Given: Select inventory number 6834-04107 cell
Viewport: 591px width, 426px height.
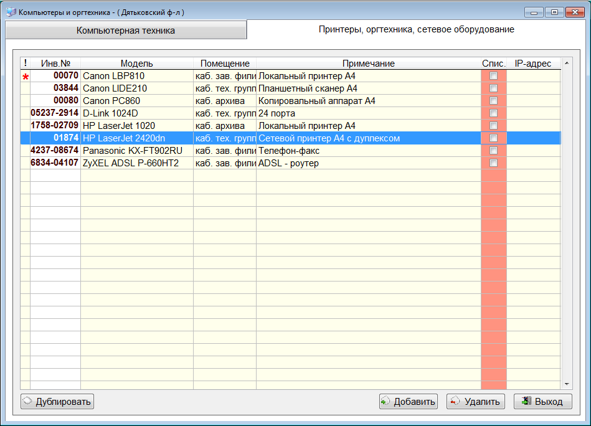Looking at the screenshot, I should click(55, 163).
